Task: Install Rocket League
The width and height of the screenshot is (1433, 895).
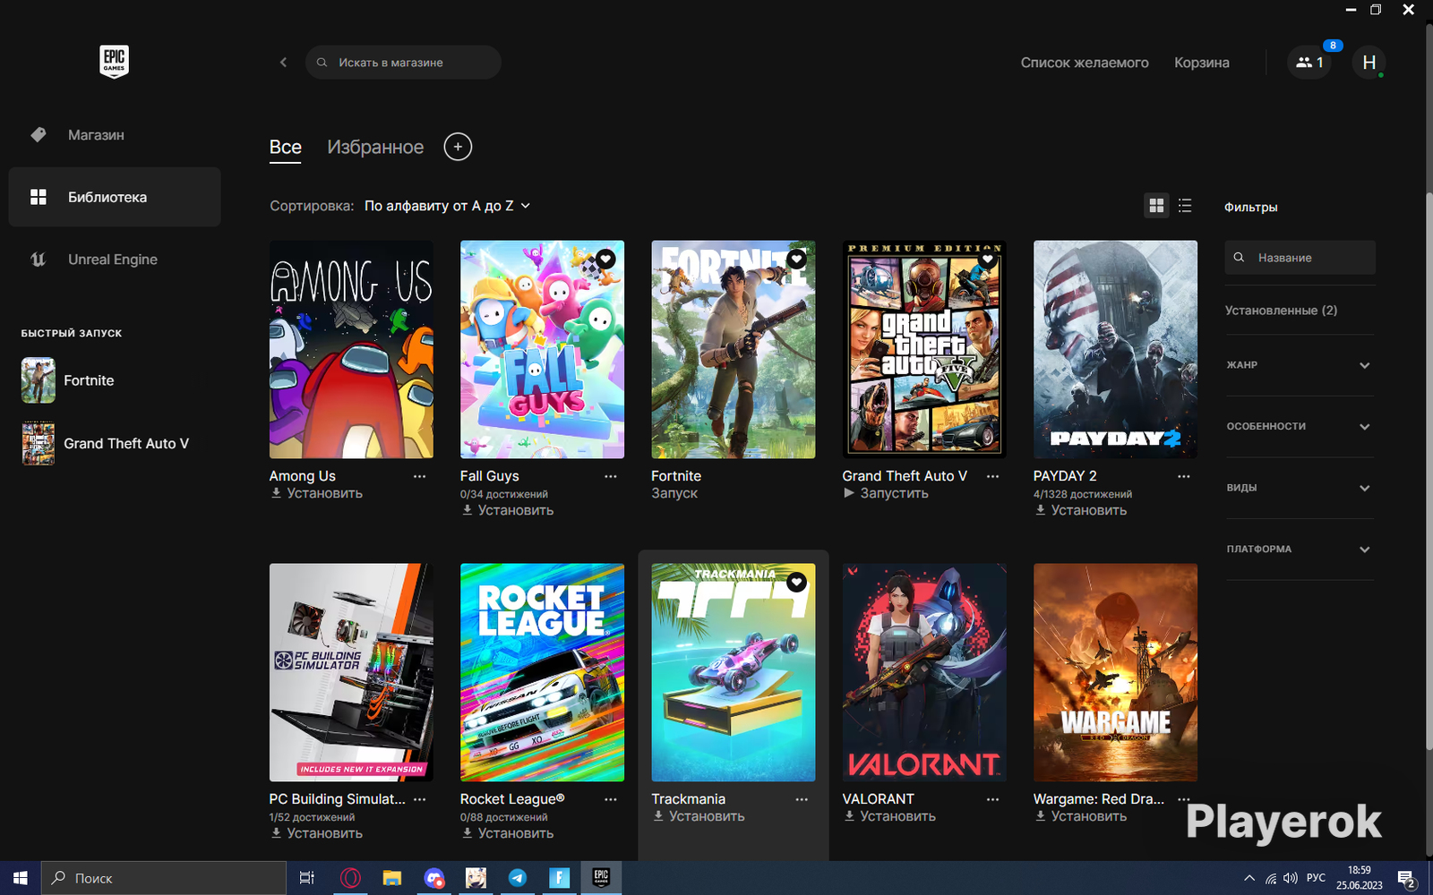Action: coord(508,833)
